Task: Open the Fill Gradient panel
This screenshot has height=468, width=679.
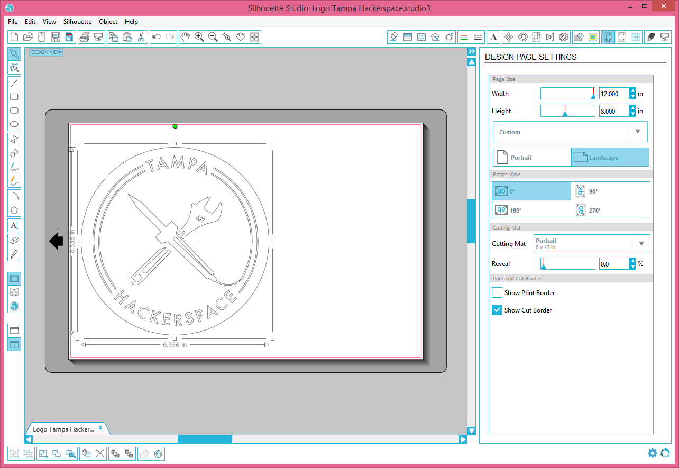Action: pos(407,37)
